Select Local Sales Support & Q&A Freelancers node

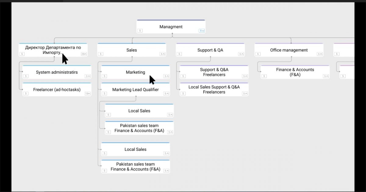[x=214, y=90]
